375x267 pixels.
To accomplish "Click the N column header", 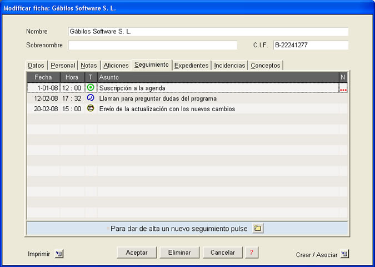I will pyautogui.click(x=343, y=77).
